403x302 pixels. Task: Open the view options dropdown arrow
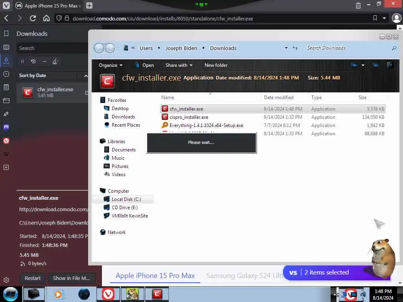tap(363, 65)
